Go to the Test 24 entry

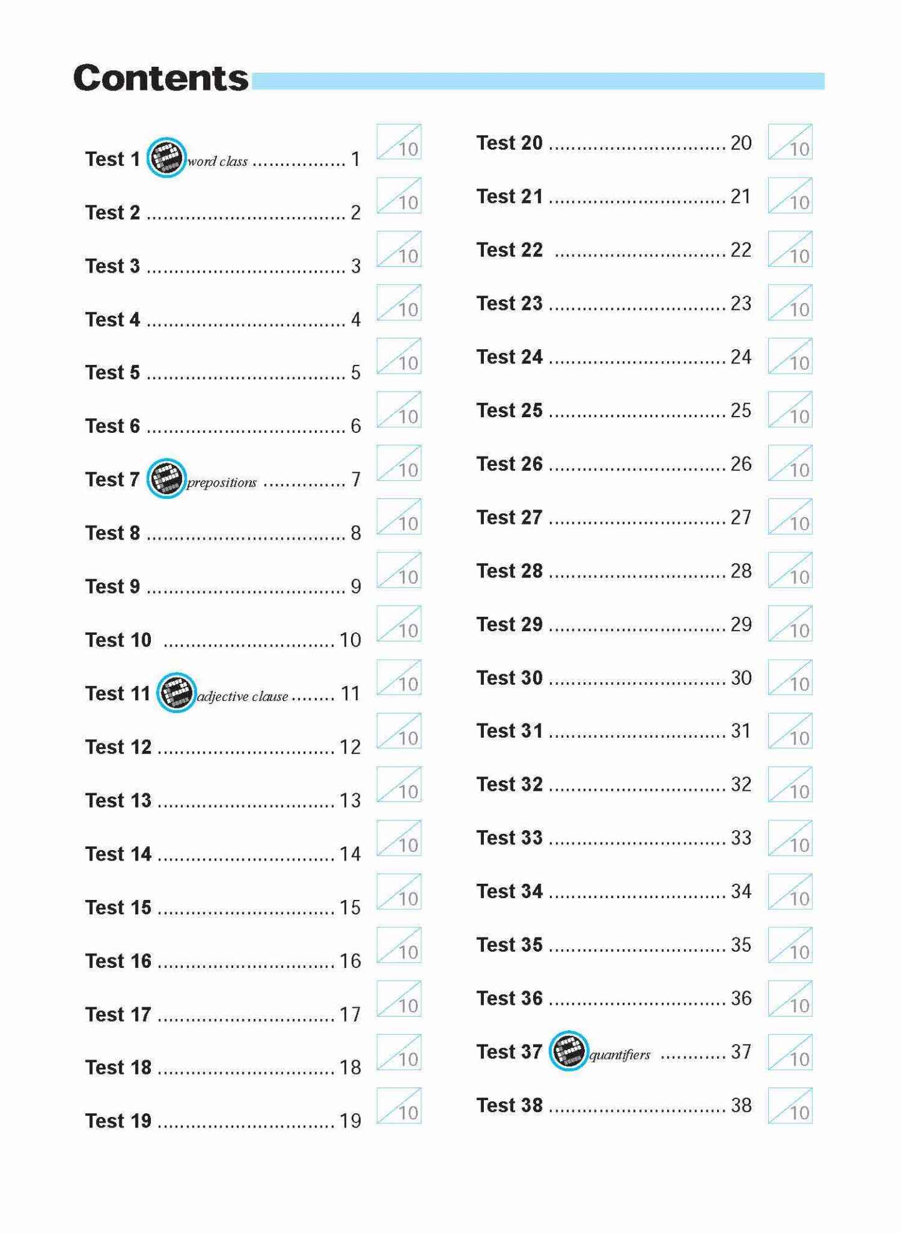(509, 357)
